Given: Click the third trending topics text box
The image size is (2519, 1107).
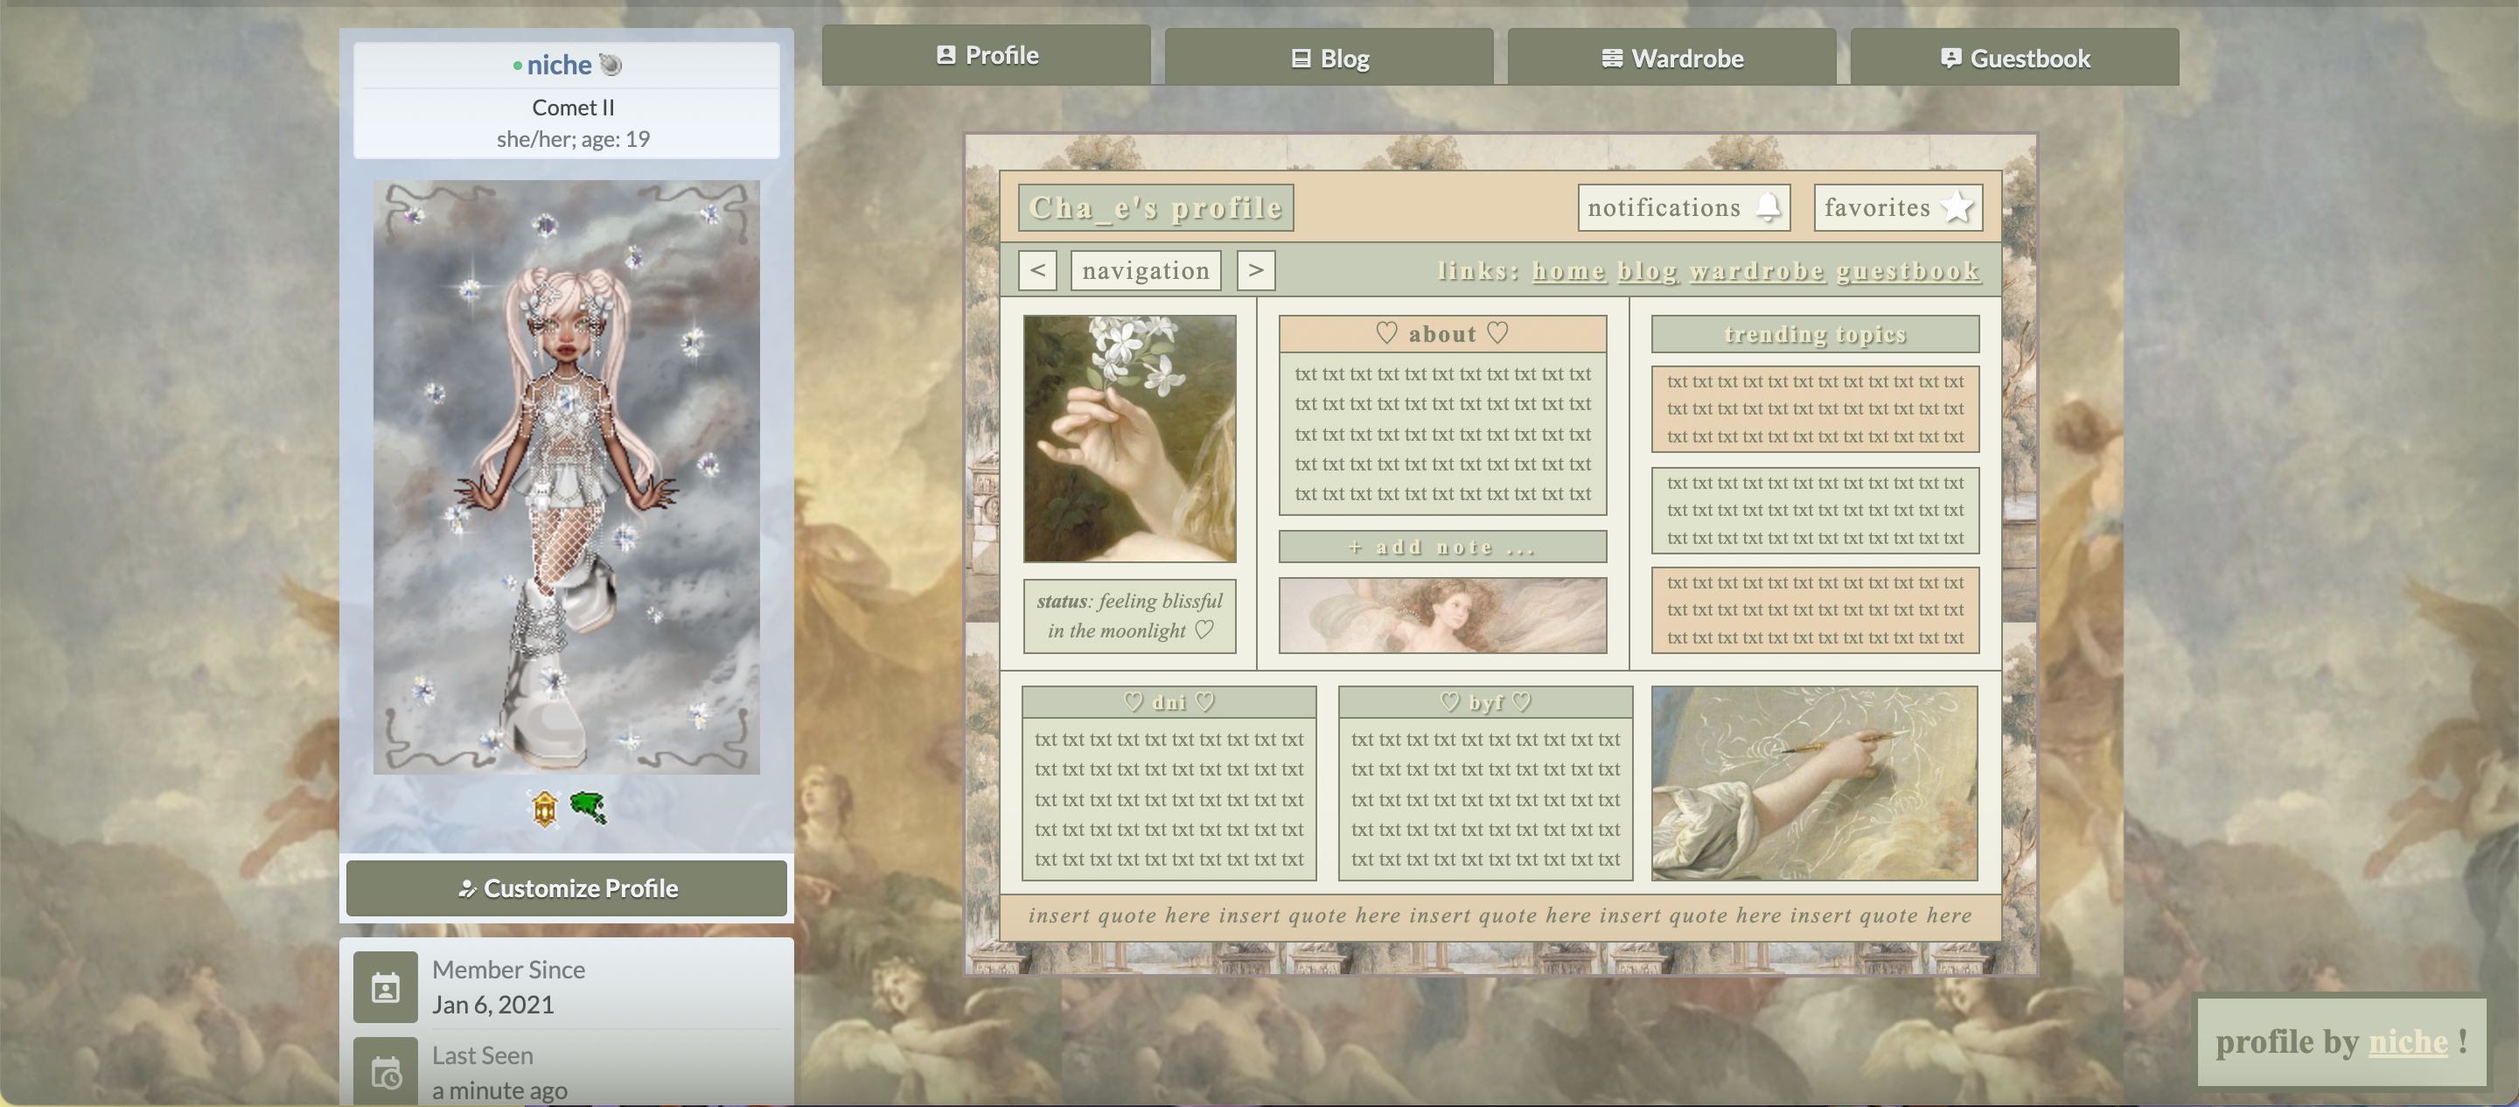Looking at the screenshot, I should coord(1815,610).
